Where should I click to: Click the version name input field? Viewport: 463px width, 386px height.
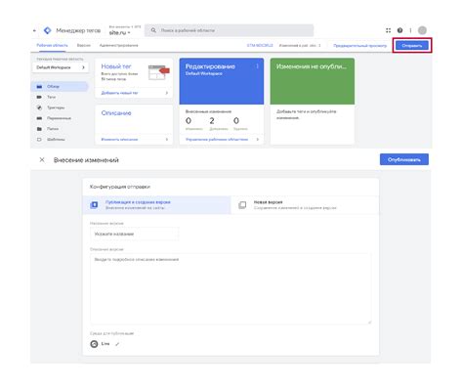click(x=134, y=234)
